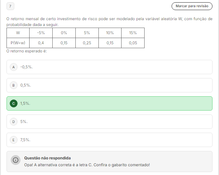Image resolution: width=219 pixels, height=175 pixels.
Task: Click the table cell showing 15%
Action: click(133, 33)
